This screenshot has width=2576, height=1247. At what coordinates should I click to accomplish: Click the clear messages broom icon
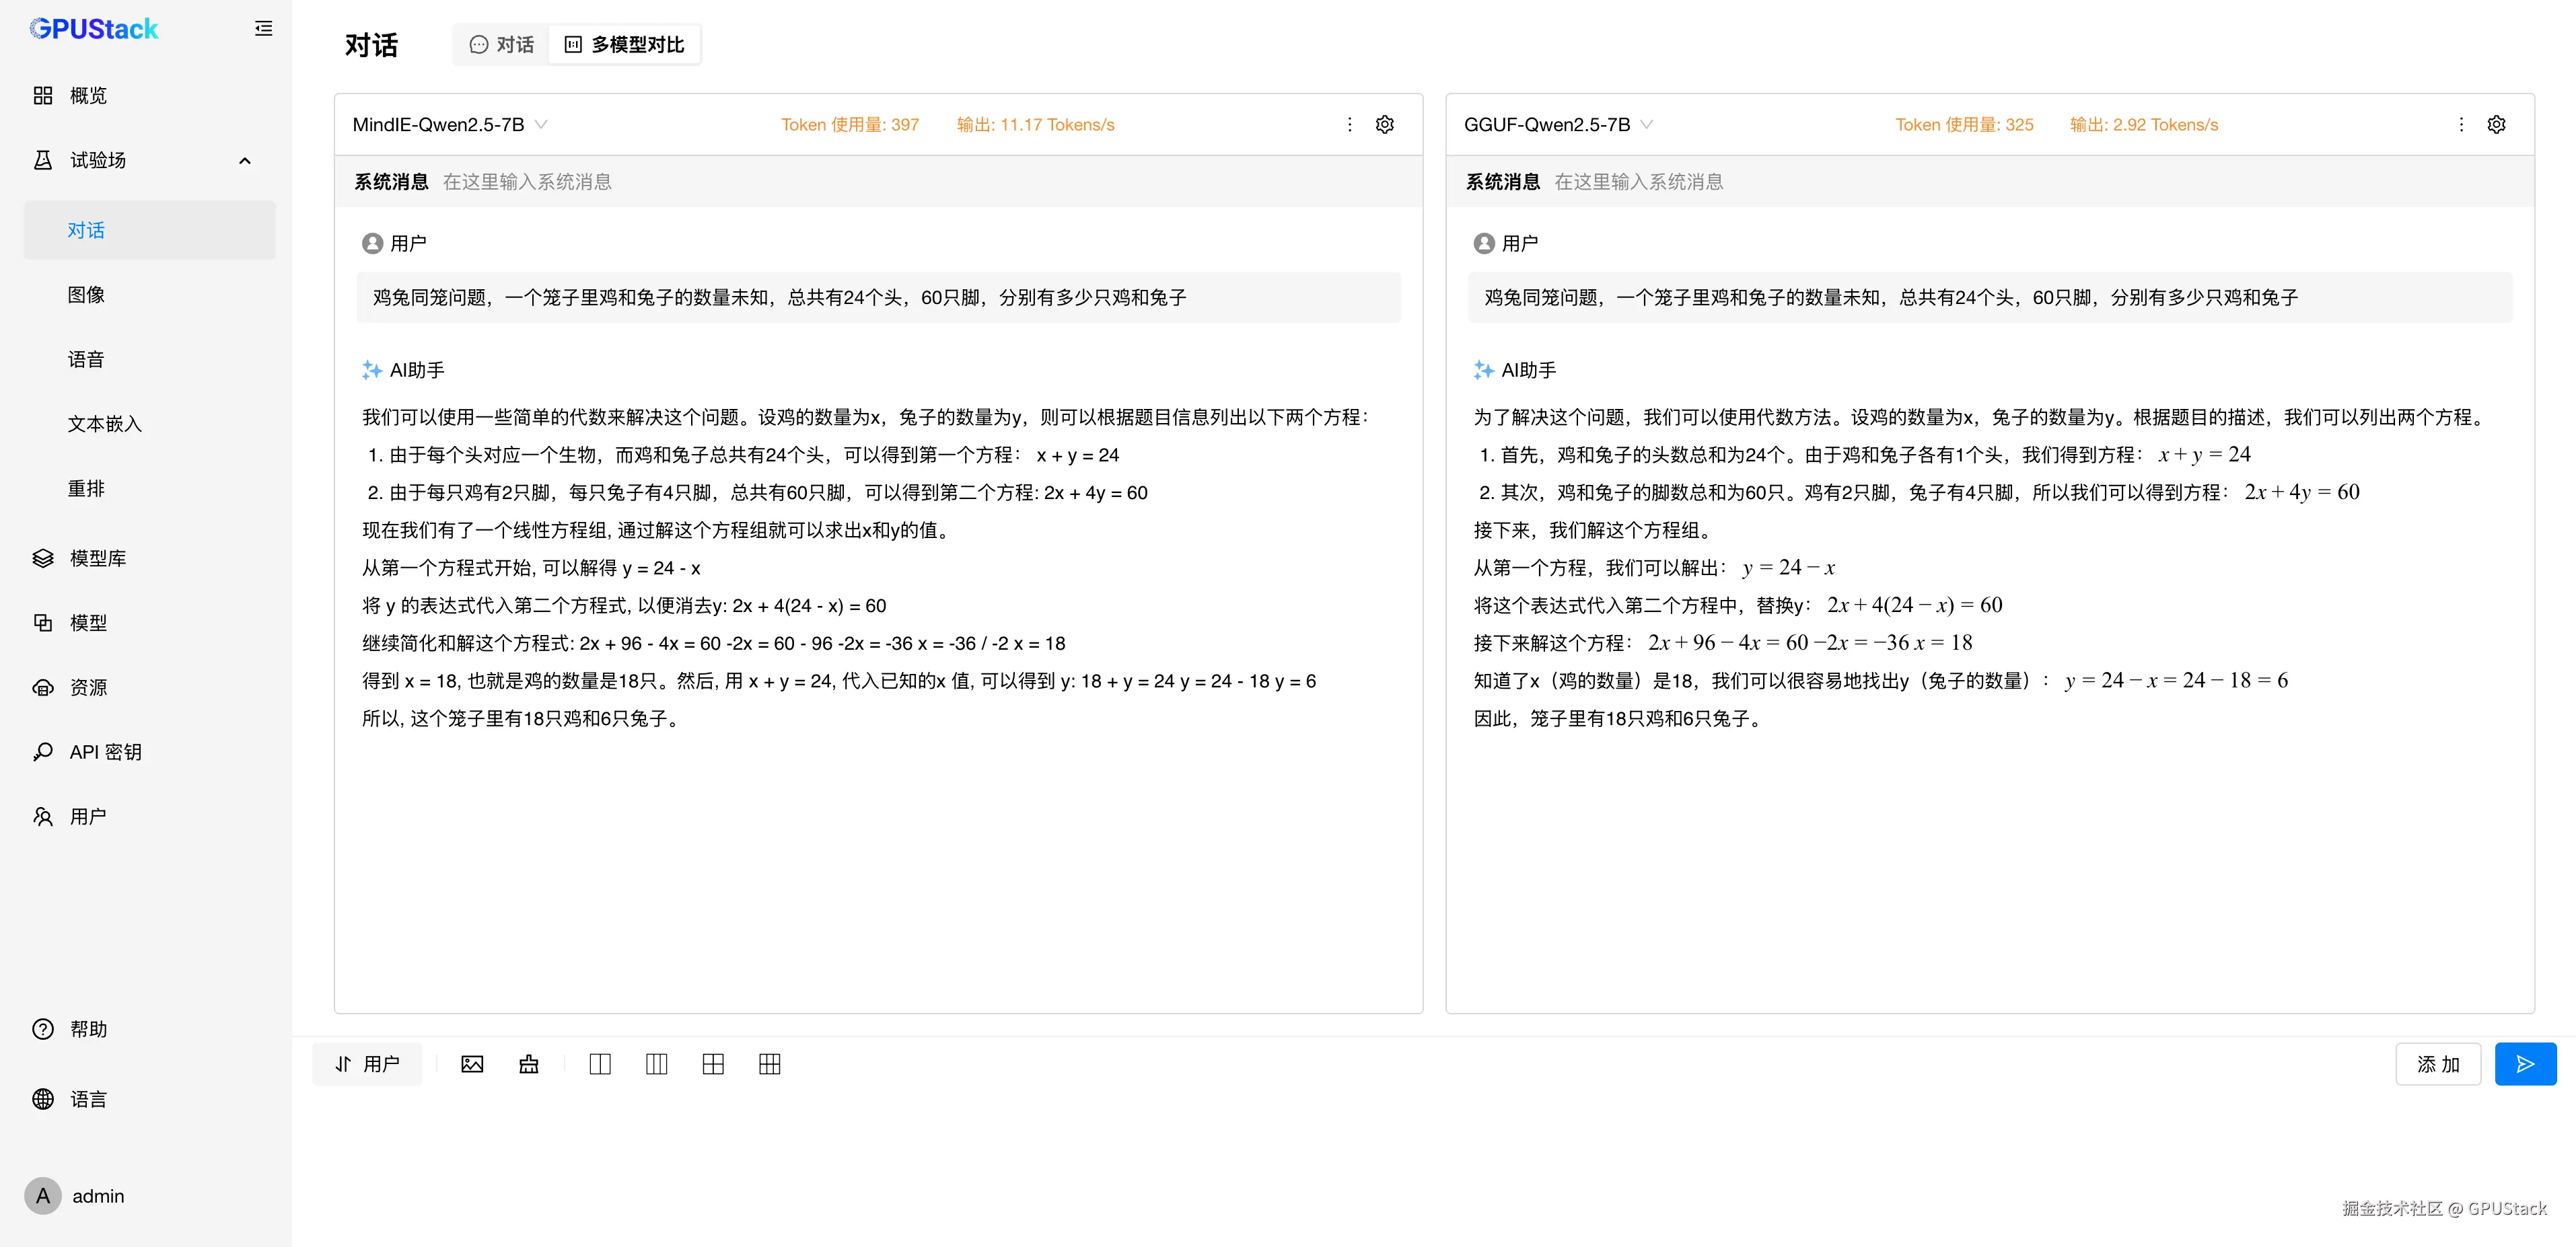coord(529,1064)
